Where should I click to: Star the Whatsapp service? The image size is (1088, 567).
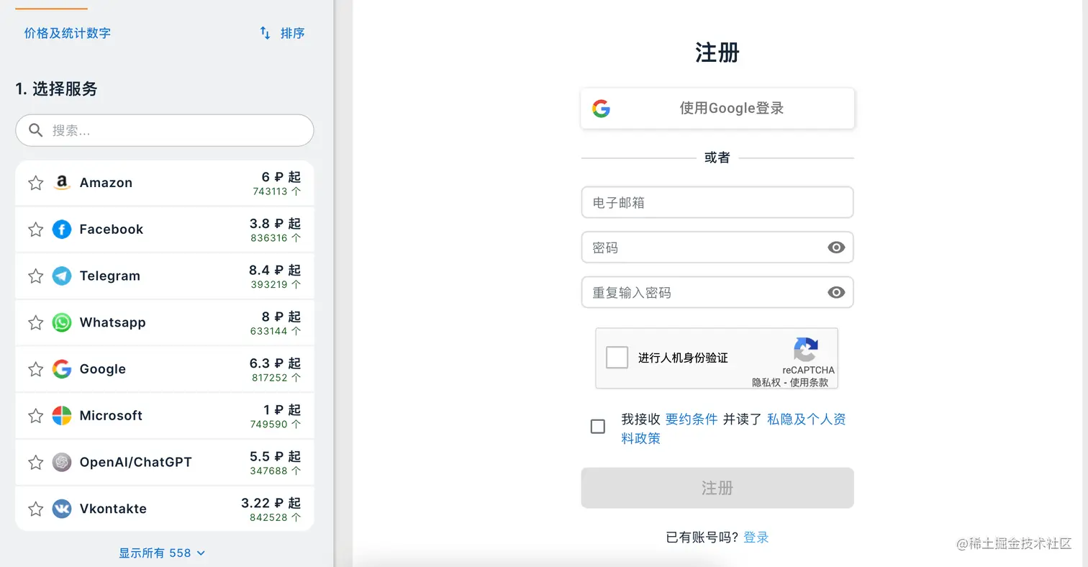(x=35, y=322)
